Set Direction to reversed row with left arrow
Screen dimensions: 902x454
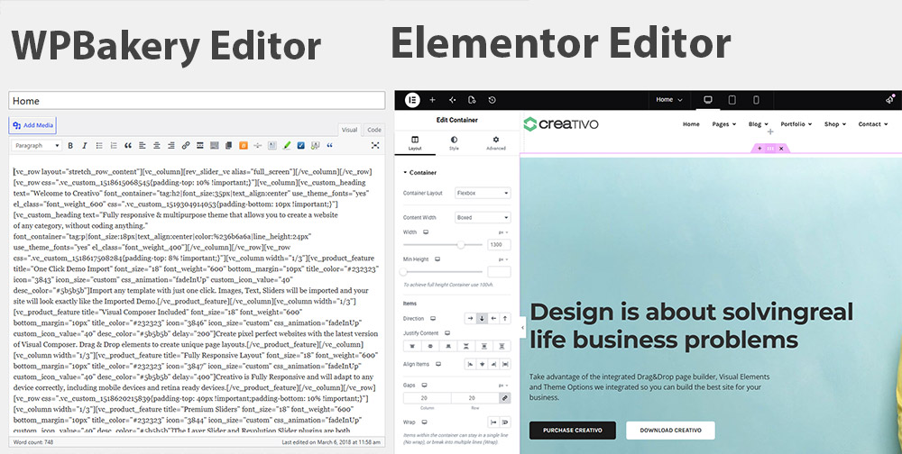[x=493, y=318]
